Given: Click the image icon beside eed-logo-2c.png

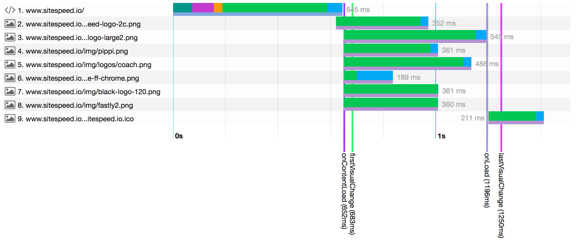Looking at the screenshot, I should 10,24.
